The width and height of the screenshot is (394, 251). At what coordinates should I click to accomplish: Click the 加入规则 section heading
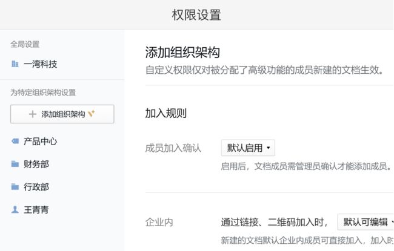click(166, 113)
